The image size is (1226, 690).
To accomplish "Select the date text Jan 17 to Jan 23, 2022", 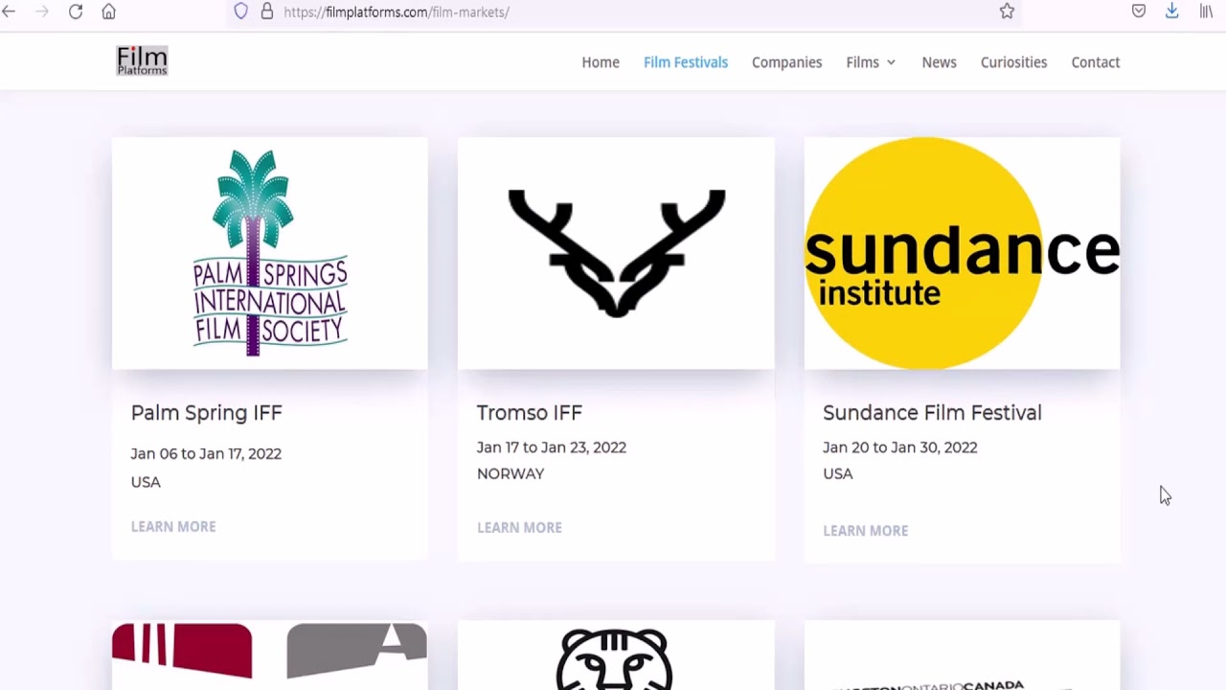I will pos(552,448).
